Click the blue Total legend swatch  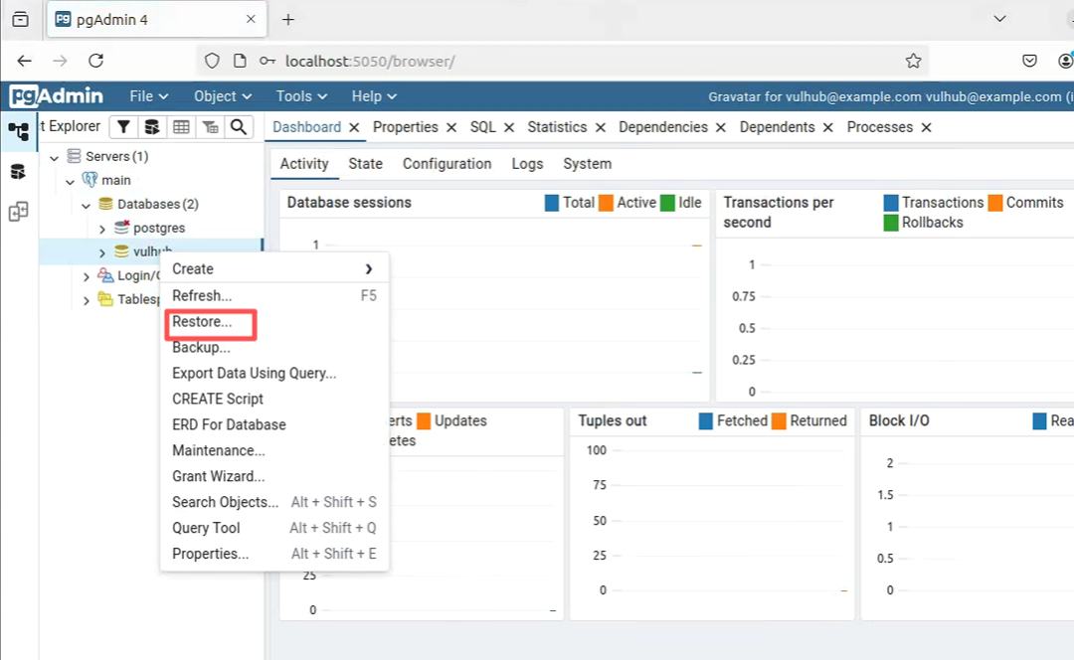(551, 203)
